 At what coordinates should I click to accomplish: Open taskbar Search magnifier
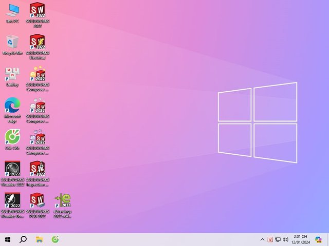(23, 239)
